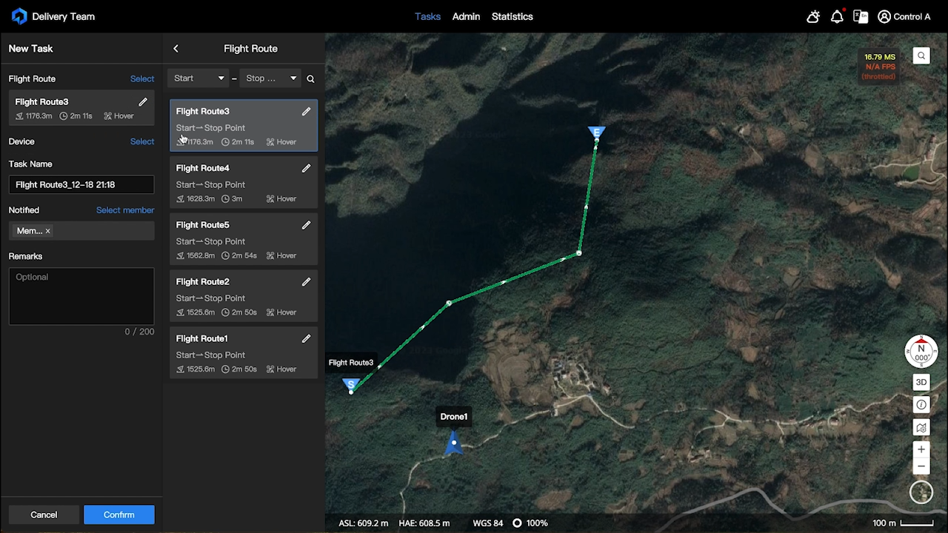Click the map search magnifier icon

tap(921, 56)
